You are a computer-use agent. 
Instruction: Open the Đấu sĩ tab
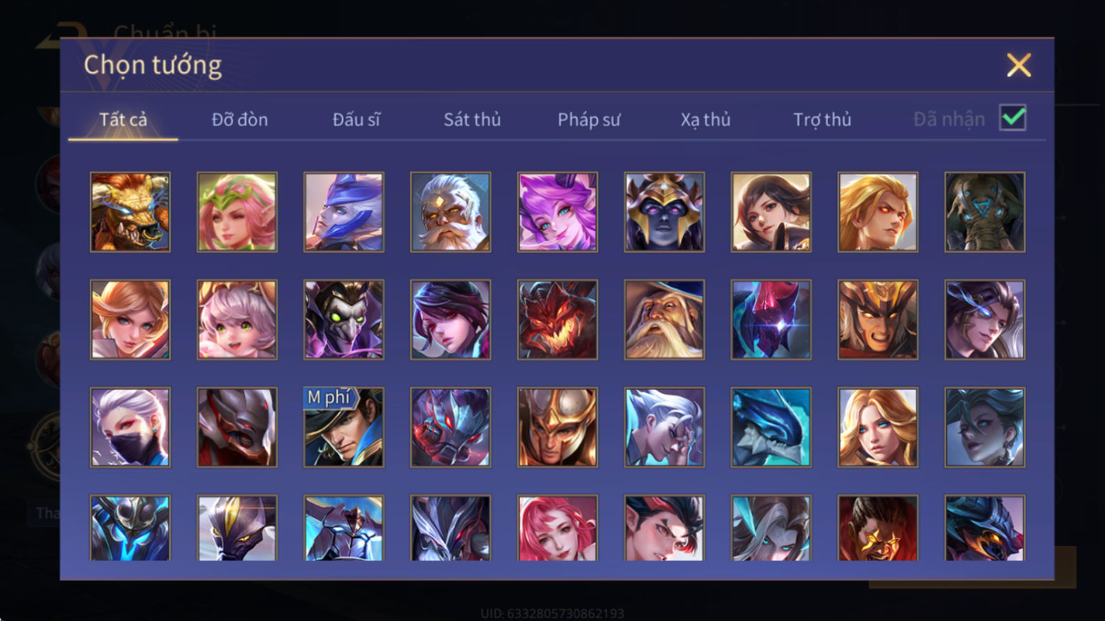pos(356,120)
